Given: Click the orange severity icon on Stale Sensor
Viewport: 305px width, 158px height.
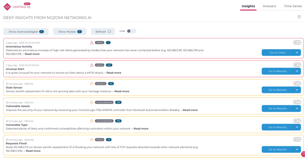Looking at the screenshot, I should click(92, 83).
